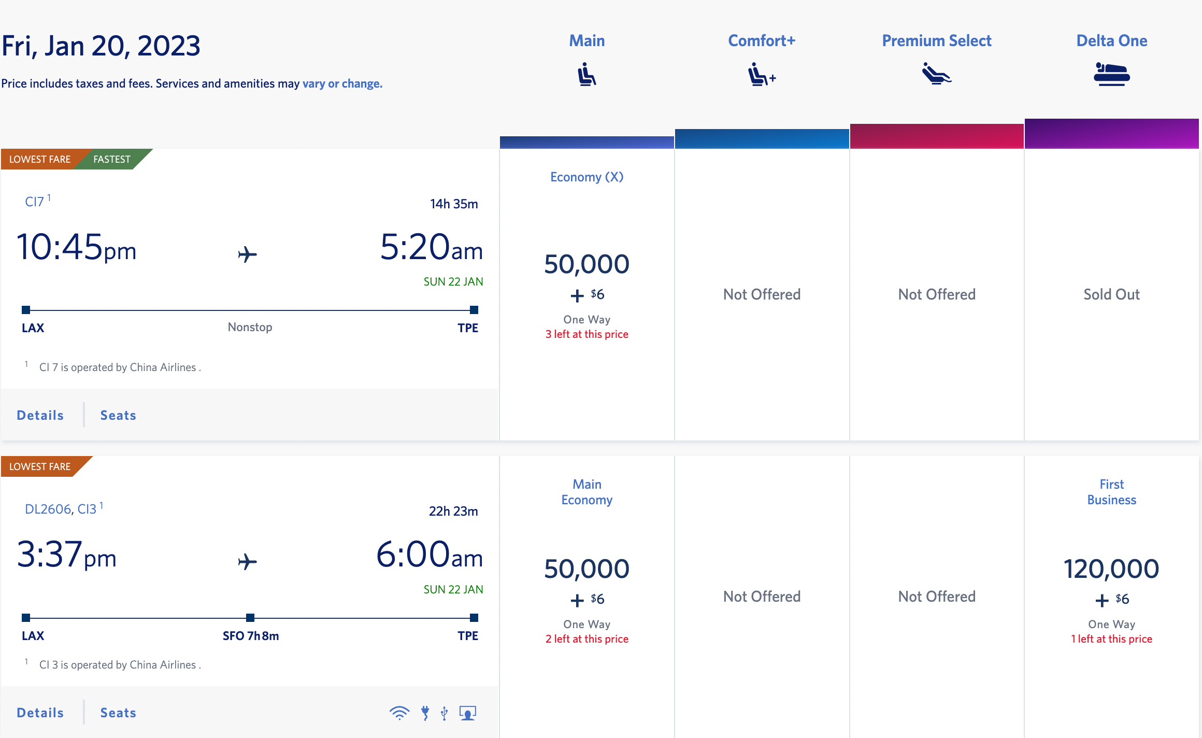Click the Delta One lie-flat bed icon
This screenshot has width=1202, height=738.
(1111, 74)
